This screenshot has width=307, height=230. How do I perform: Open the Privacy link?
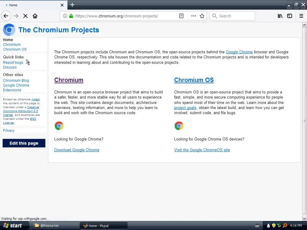[x=9, y=131]
